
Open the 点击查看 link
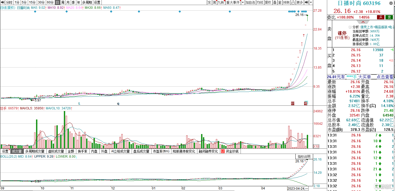tap(385, 77)
